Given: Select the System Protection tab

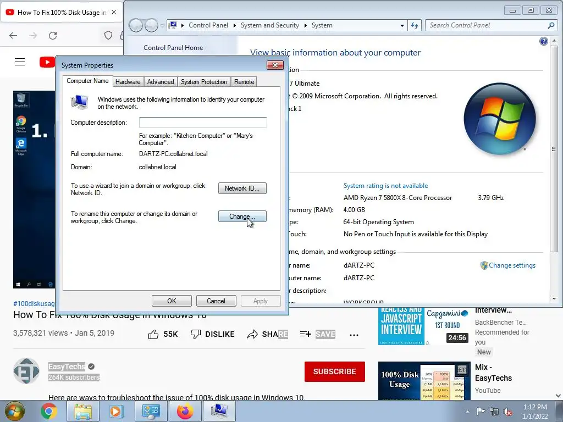Looking at the screenshot, I should [x=204, y=82].
